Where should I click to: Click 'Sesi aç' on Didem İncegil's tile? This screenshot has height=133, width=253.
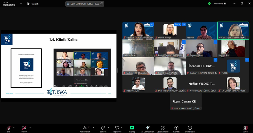click(178, 24)
